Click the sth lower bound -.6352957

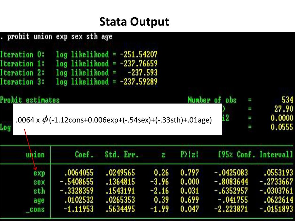click(231, 191)
